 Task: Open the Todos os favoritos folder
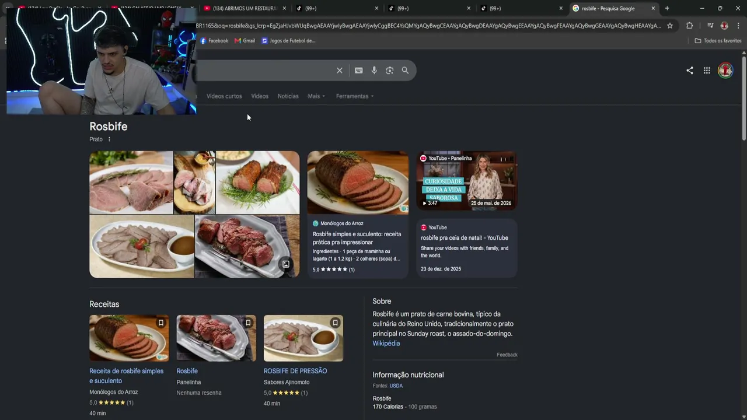tap(718, 41)
